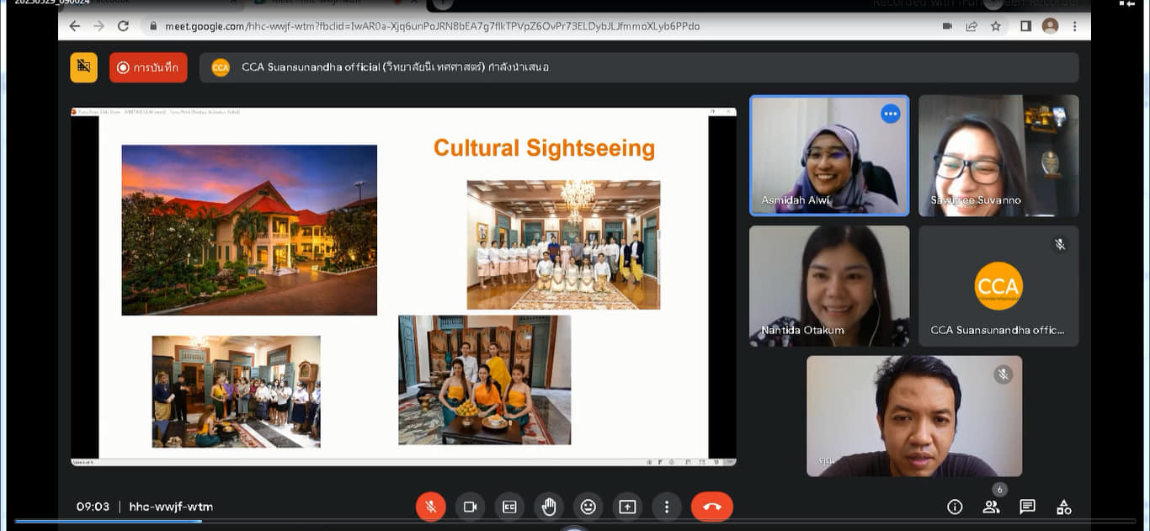Viewport: 1150px width, 531px height.
Task: Open the Activities panel
Action: 1064,507
